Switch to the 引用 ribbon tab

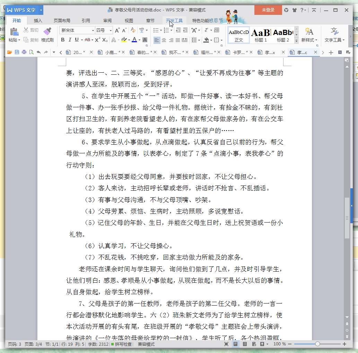(x=86, y=20)
